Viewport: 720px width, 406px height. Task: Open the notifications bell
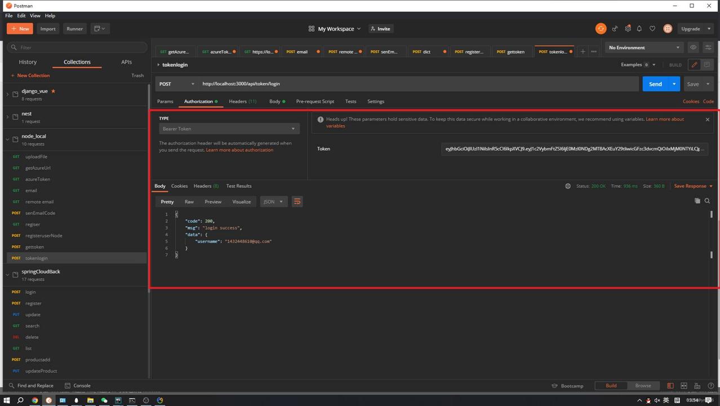click(x=639, y=29)
